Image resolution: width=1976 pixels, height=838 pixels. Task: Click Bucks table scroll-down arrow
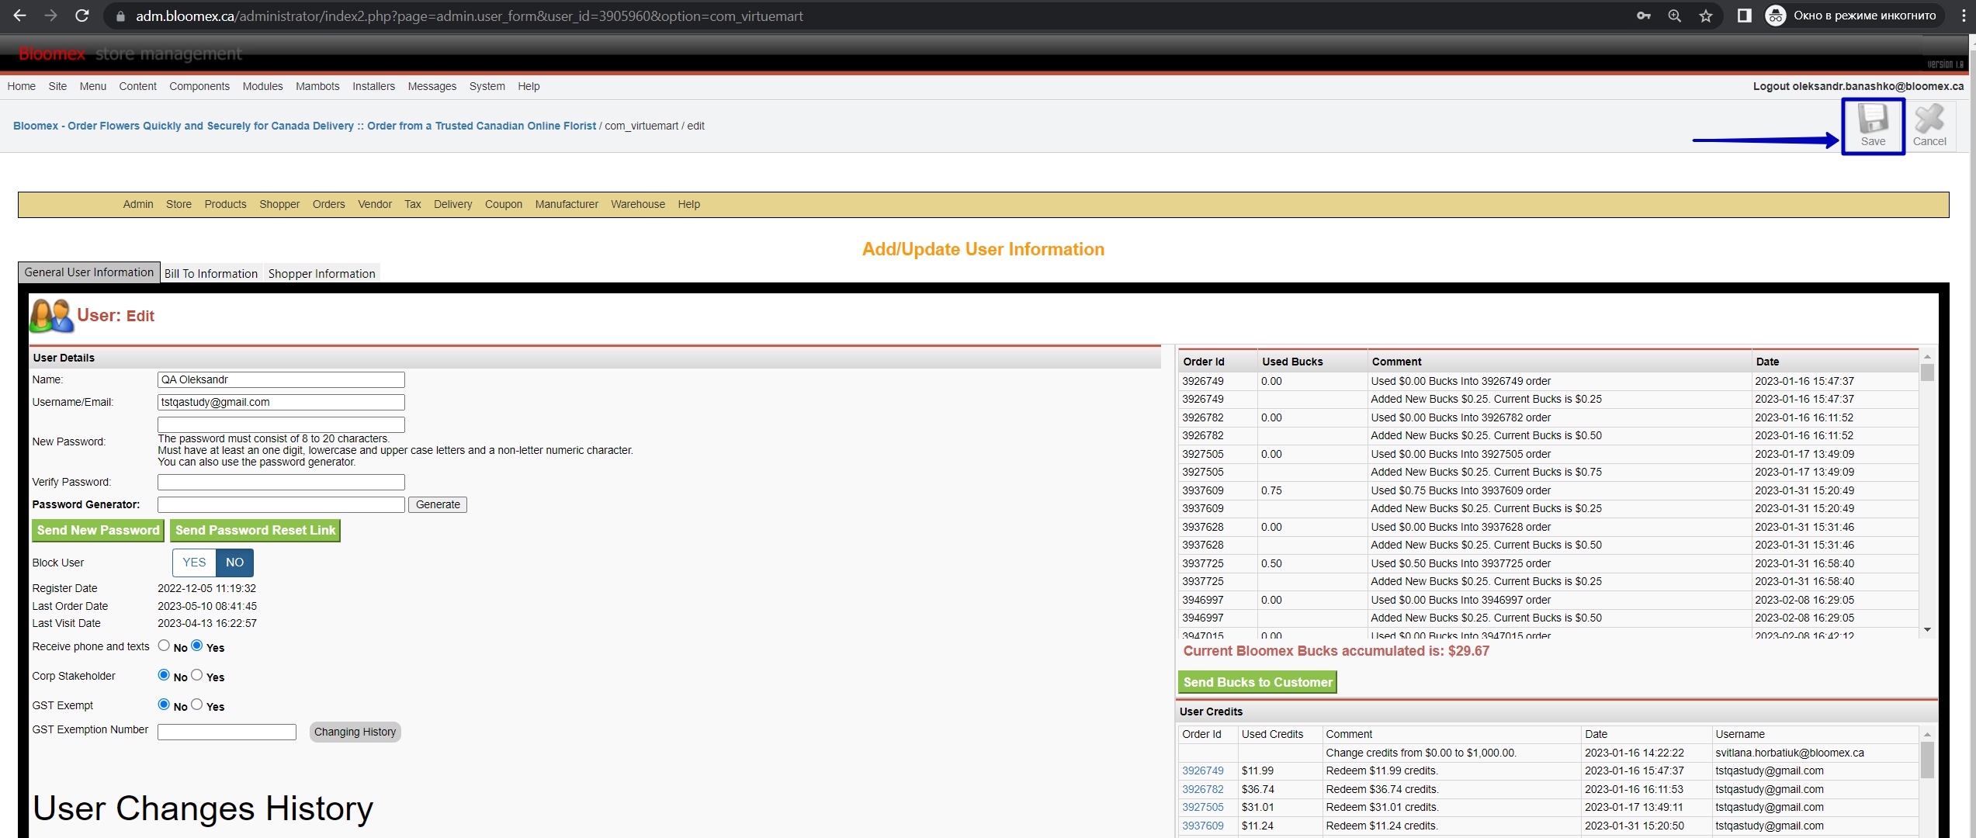point(1927,629)
